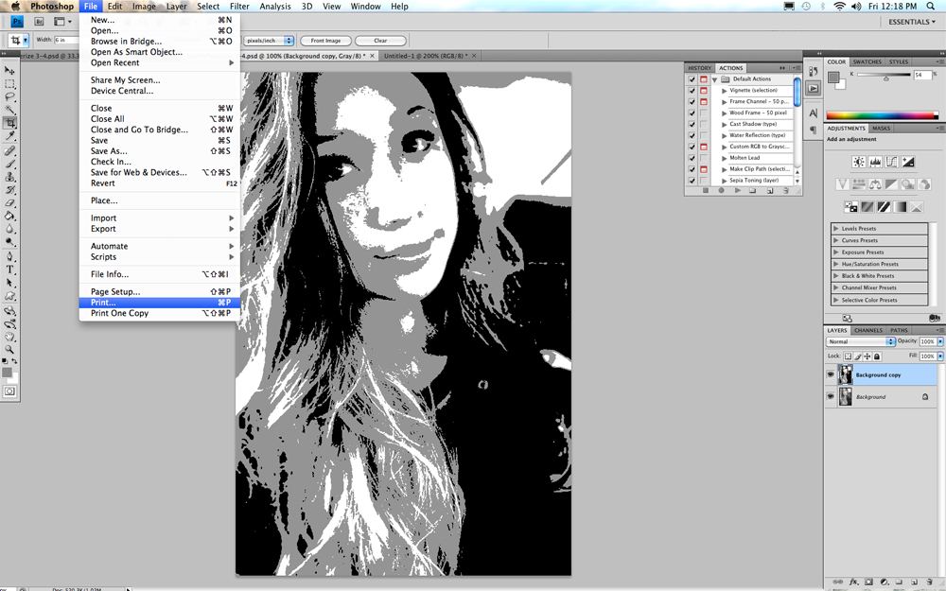
Task: Toggle lock transparent pixels
Action: tap(848, 356)
